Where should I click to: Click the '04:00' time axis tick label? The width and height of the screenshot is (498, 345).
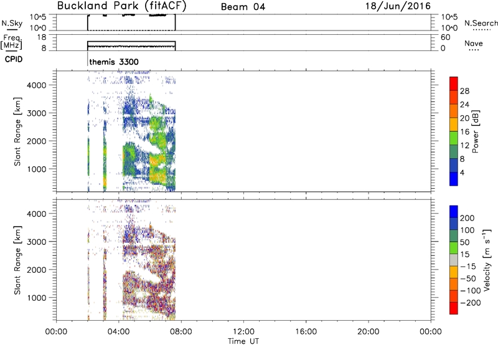[x=119, y=332]
